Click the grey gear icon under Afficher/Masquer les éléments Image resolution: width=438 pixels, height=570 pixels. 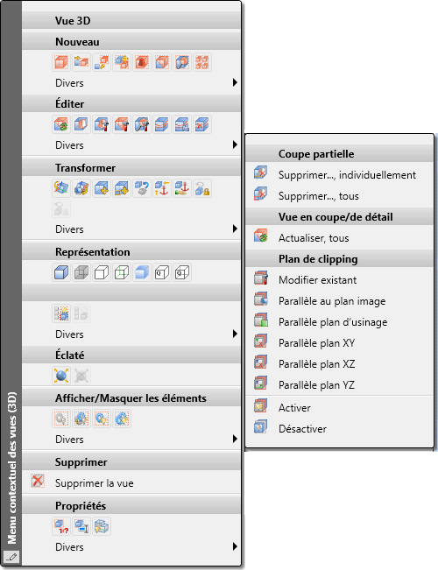(61, 419)
